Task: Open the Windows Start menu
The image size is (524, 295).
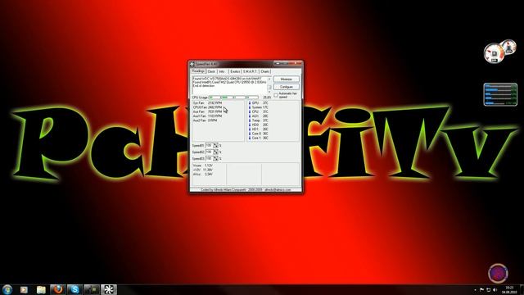Action: coord(7,289)
